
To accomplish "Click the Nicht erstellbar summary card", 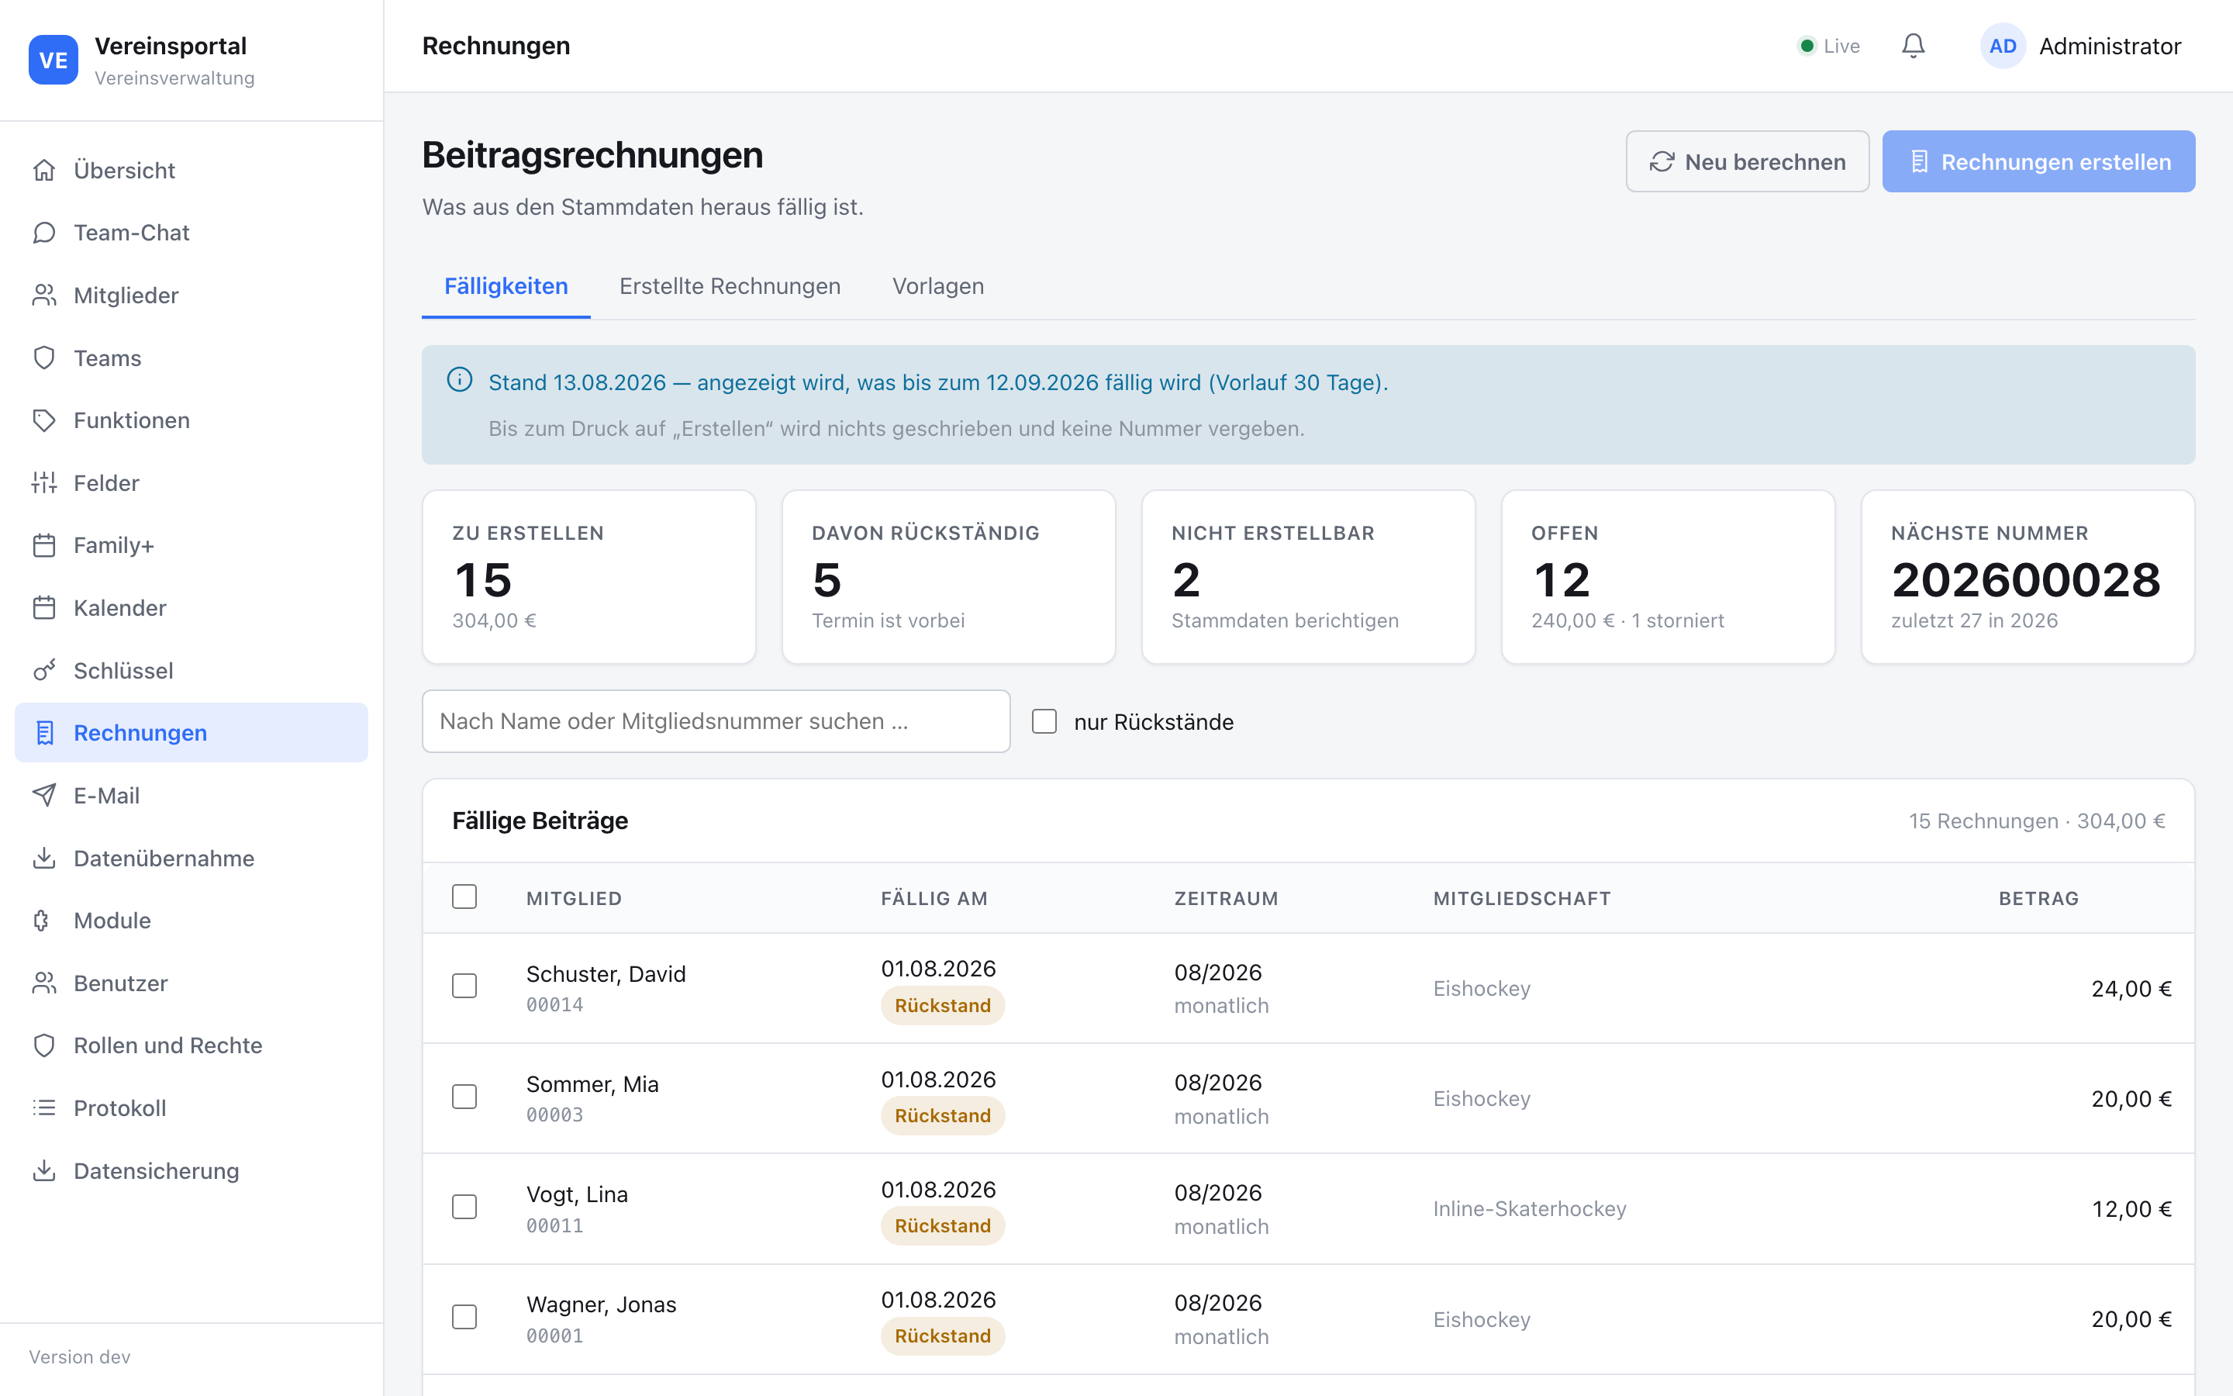I will click(1309, 577).
